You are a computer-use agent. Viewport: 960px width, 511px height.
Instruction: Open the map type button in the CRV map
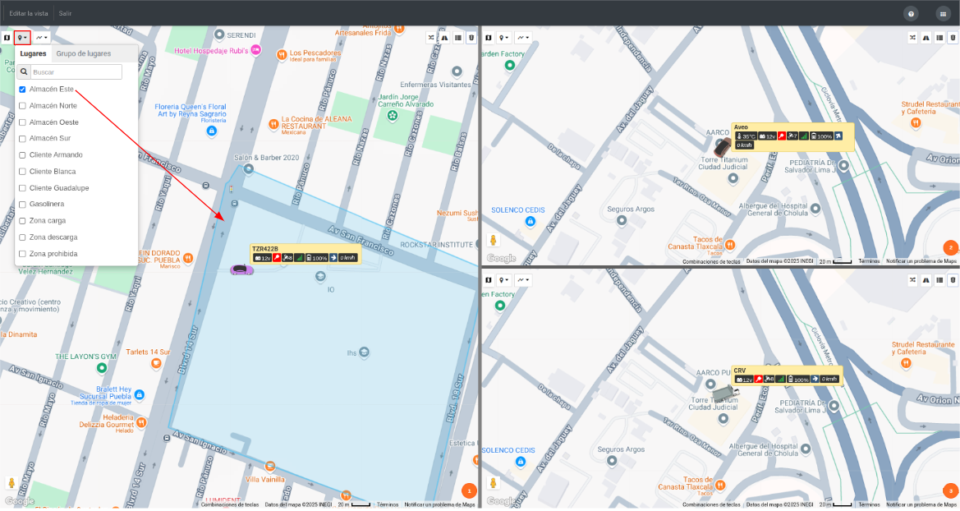coord(489,281)
